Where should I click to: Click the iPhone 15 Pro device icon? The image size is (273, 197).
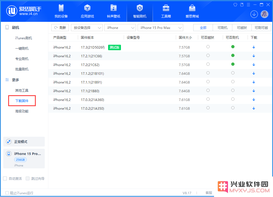[9, 154]
